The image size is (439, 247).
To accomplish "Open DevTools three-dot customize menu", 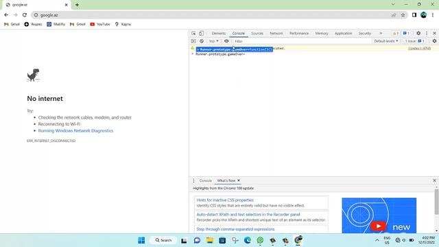I will [x=427, y=34].
